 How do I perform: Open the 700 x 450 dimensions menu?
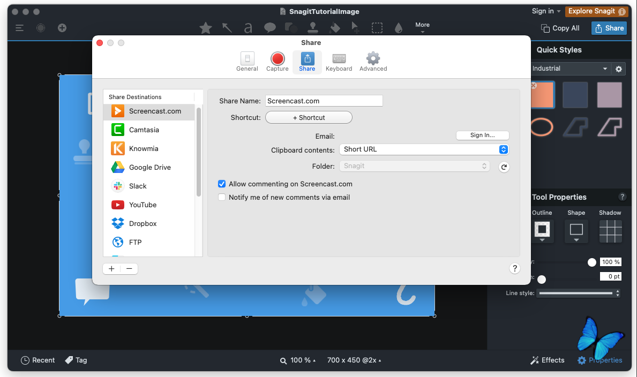click(x=354, y=360)
